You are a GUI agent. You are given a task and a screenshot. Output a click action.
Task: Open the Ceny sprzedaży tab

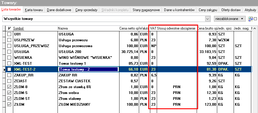point(86,10)
